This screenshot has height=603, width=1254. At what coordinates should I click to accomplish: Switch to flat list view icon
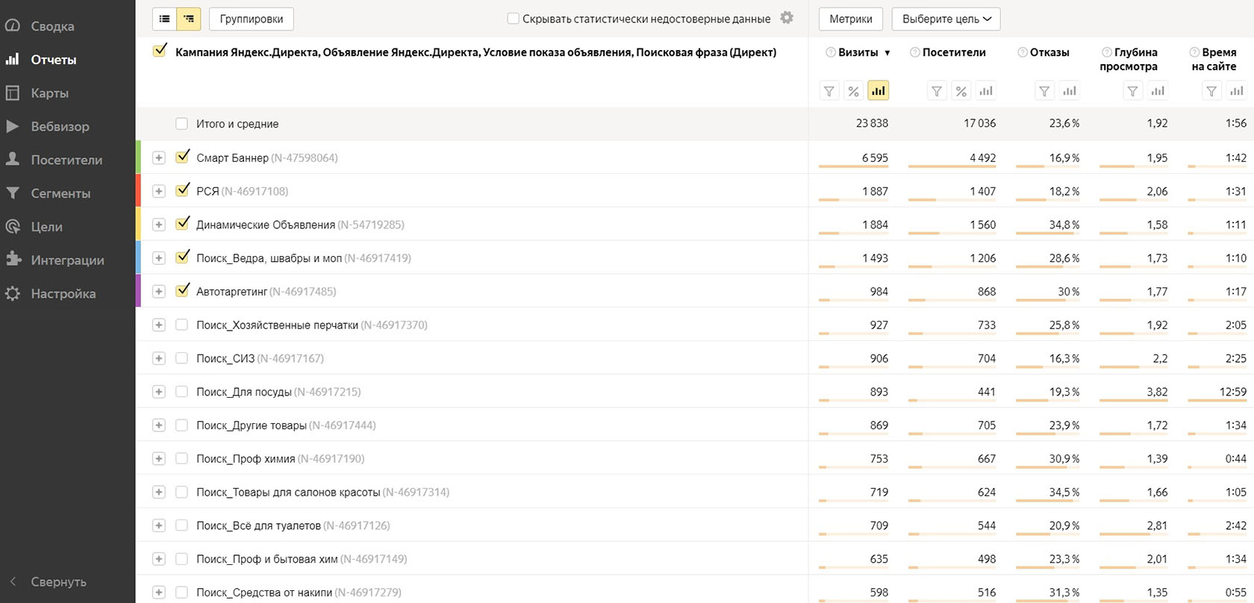pyautogui.click(x=164, y=19)
